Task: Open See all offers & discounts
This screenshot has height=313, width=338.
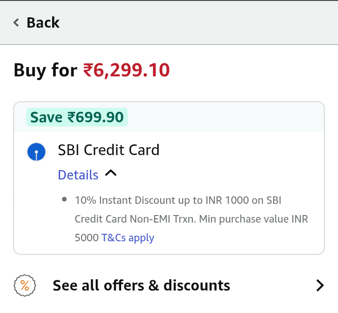Action: click(141, 285)
